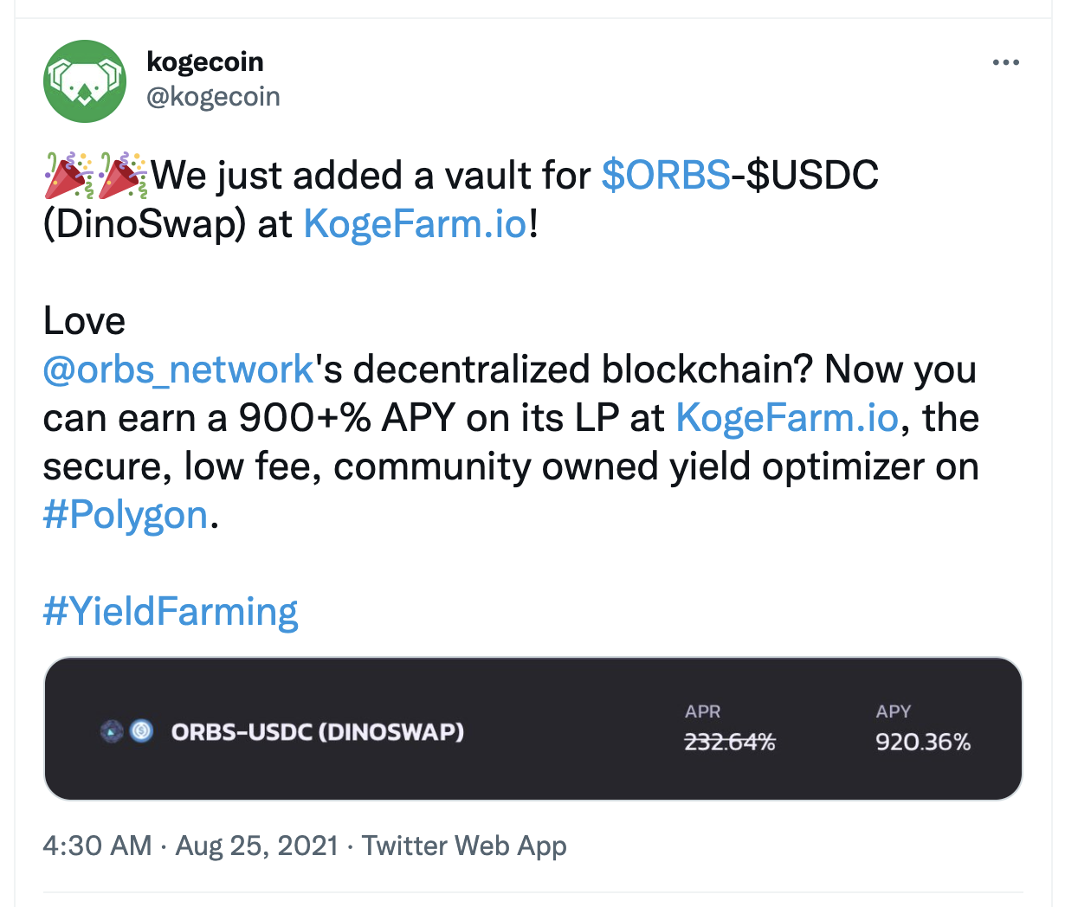Click the $ORBS cashtag link
This screenshot has width=1065, height=907.
click(666, 175)
